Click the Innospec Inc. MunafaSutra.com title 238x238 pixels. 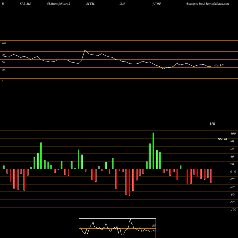[x=208, y=4]
